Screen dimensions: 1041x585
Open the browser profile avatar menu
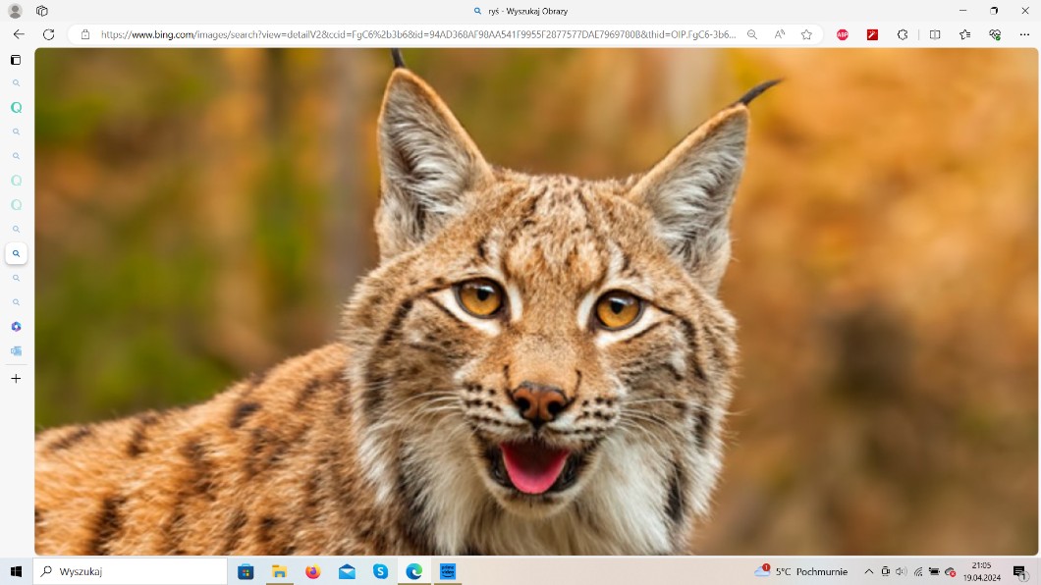pyautogui.click(x=15, y=11)
